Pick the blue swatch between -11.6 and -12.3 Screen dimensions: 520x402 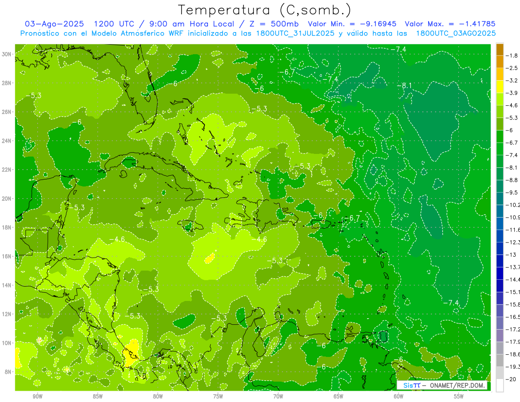[x=500, y=236]
